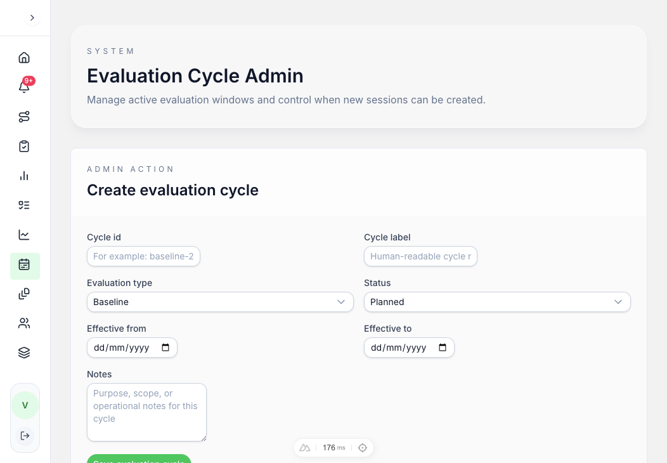
Task: Open the Status dropdown showing Planned
Action: (497, 302)
